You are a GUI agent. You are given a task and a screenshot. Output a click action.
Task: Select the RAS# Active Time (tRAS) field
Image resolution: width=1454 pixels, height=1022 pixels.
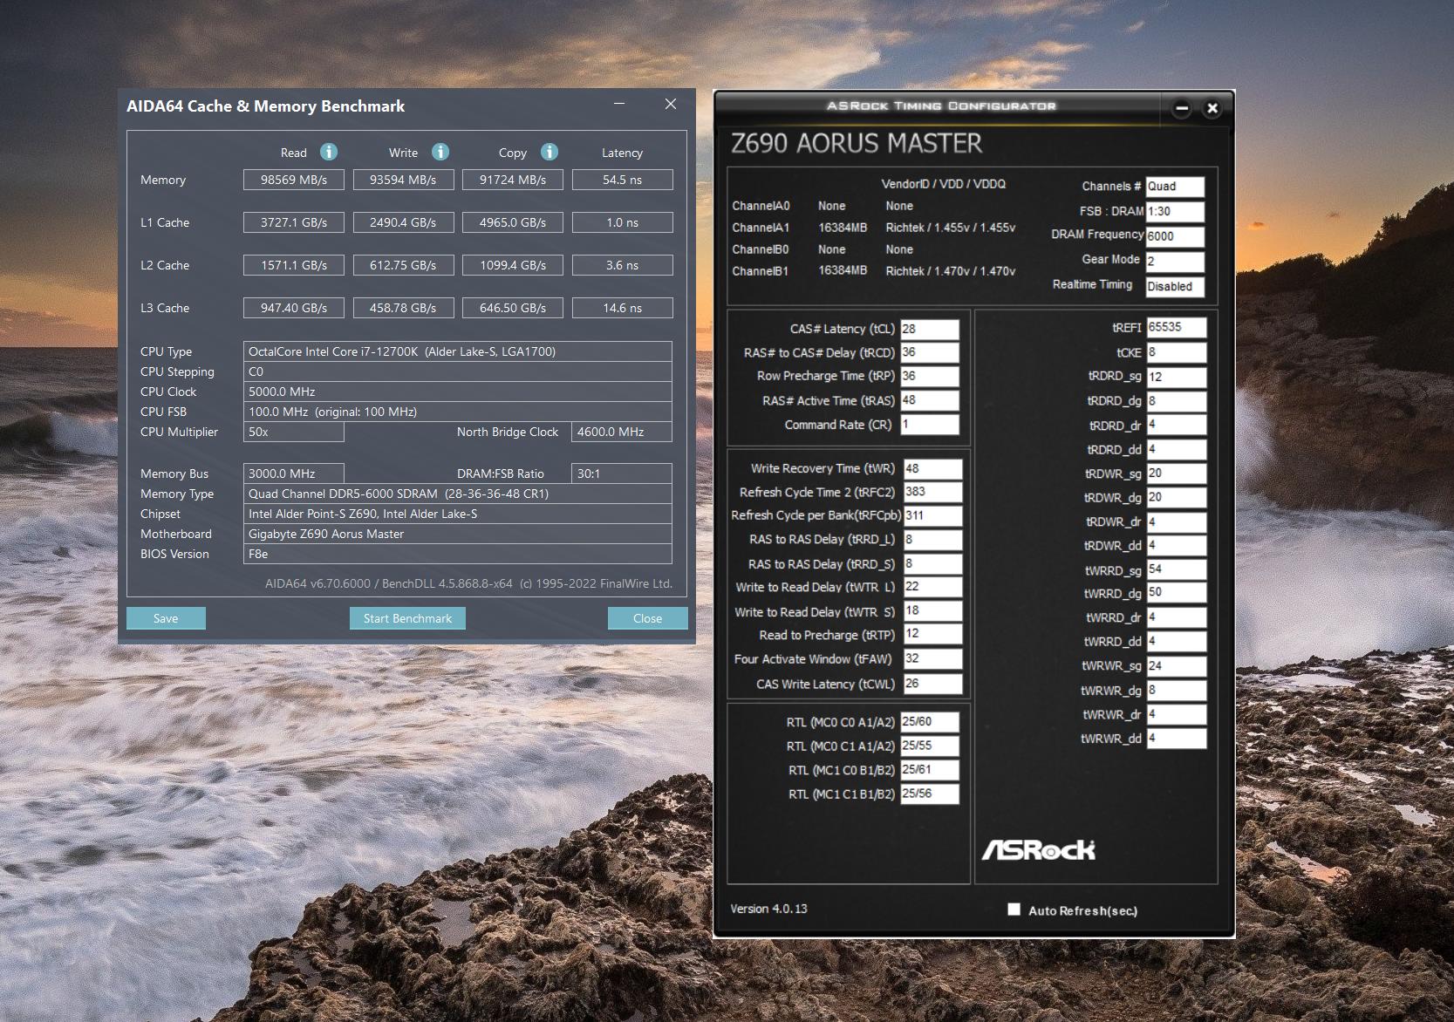tap(930, 400)
